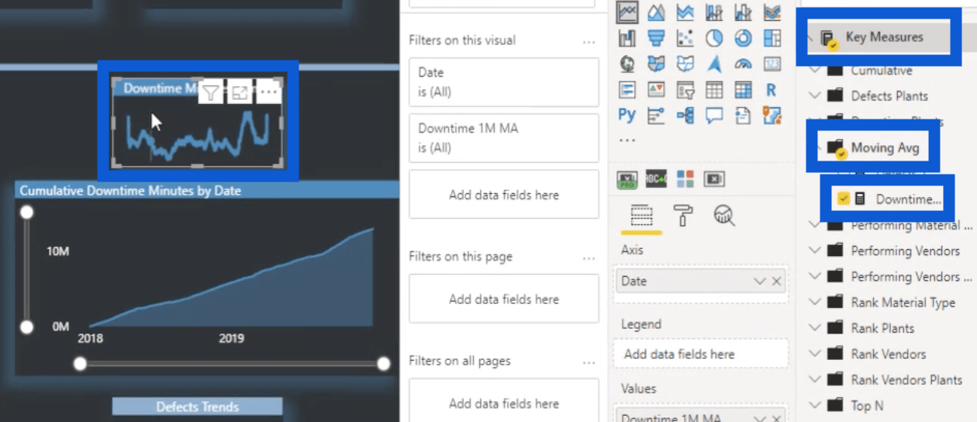The height and width of the screenshot is (422, 977).
Task: Select the Key influencers visual
Action: [656, 115]
